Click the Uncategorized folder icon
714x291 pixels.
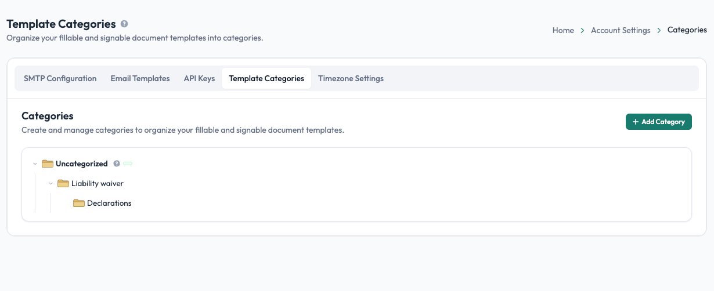[x=48, y=164]
